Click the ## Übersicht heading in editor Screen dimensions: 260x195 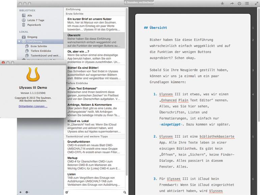coord(156,28)
